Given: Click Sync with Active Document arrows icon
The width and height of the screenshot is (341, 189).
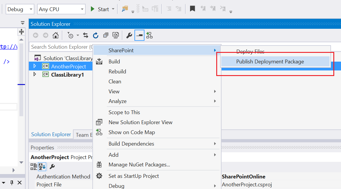Looking at the screenshot, I should [86, 36].
